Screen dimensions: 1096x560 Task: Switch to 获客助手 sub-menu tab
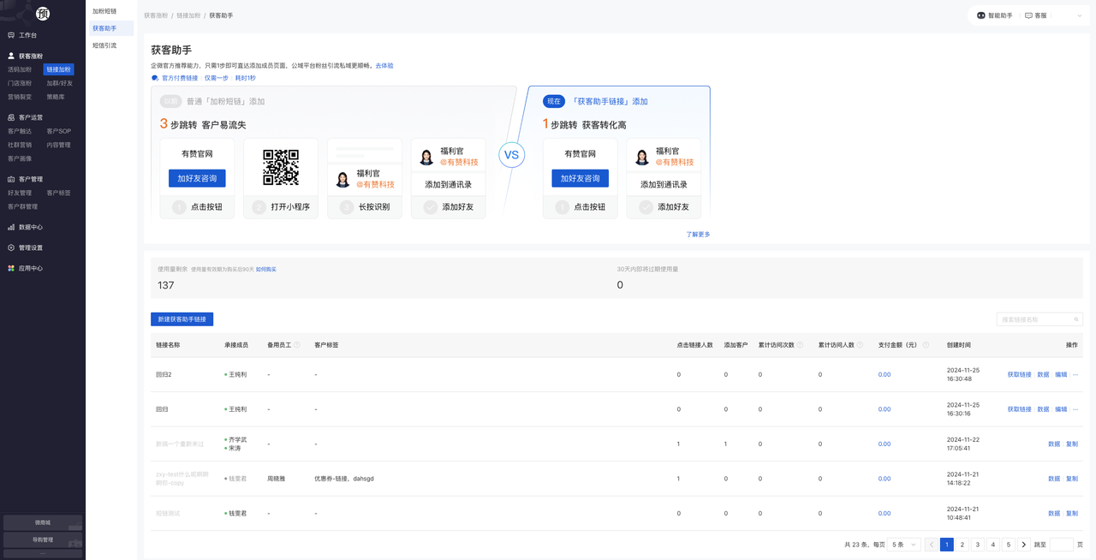pos(110,28)
